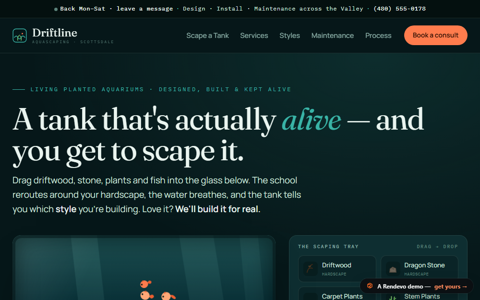Select the Dragon Stone rock icon
The image size is (480, 300).
click(x=393, y=269)
